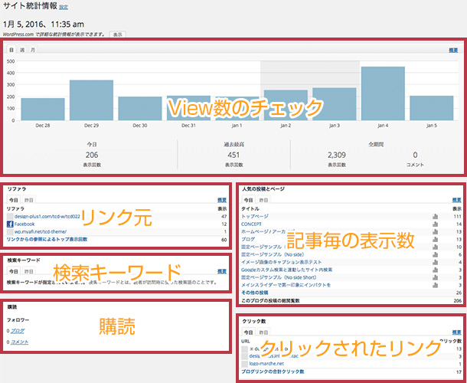This screenshot has height=383, width=467.
Task: Open 設定 link beside サイト統計情報 title
Action: tap(64, 7)
